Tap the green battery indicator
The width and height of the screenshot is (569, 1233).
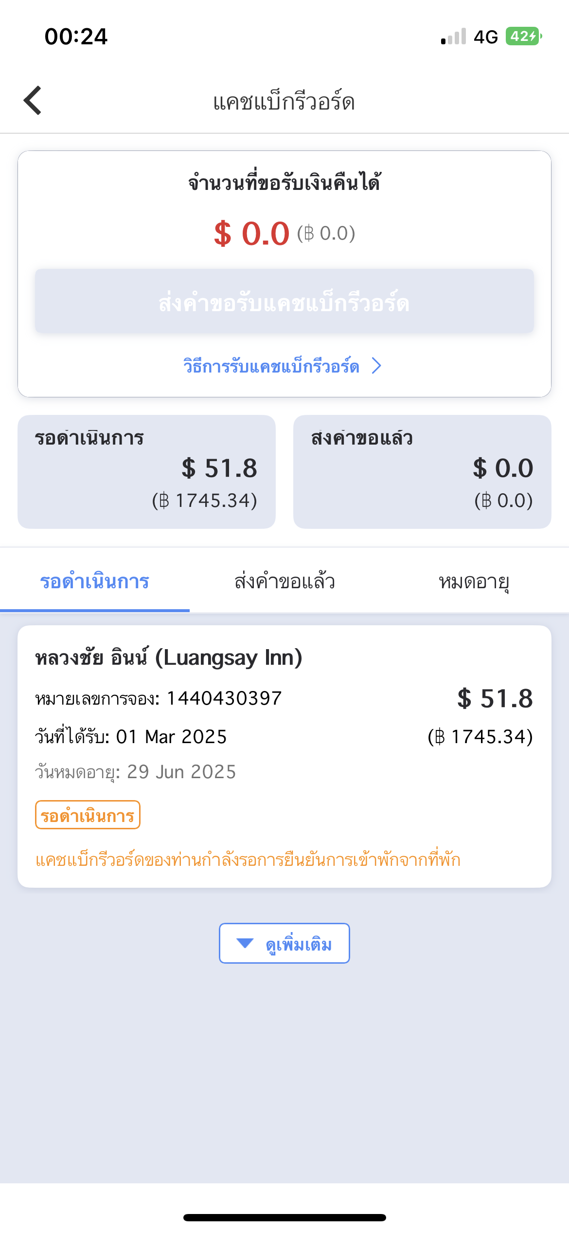[523, 36]
